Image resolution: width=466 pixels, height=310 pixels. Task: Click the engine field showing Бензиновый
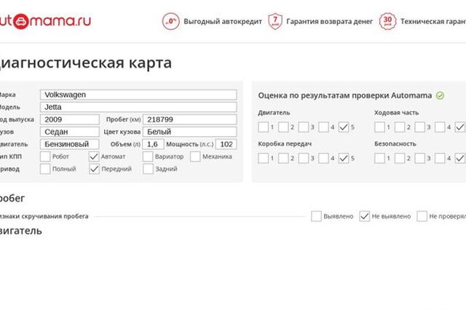click(70, 144)
